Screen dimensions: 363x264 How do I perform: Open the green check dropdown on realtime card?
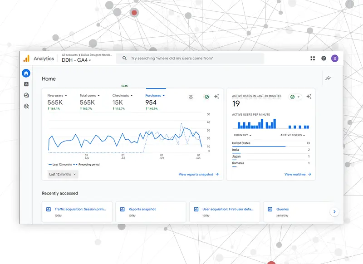[x=295, y=97]
